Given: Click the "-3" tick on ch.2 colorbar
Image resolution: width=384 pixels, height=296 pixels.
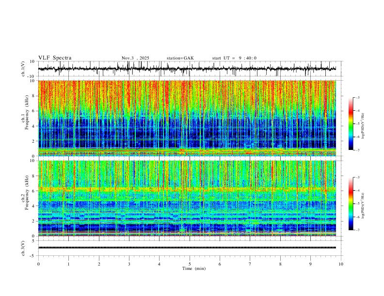Looking at the screenshot, I should pyautogui.click(x=358, y=178).
